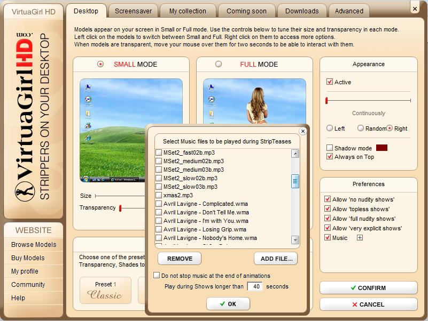
Task: Open Community link
Action: [28, 285]
